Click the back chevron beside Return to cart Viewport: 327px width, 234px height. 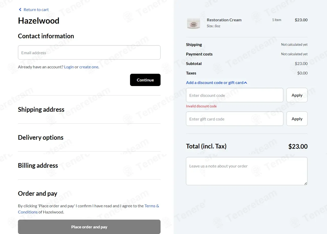tap(20, 10)
